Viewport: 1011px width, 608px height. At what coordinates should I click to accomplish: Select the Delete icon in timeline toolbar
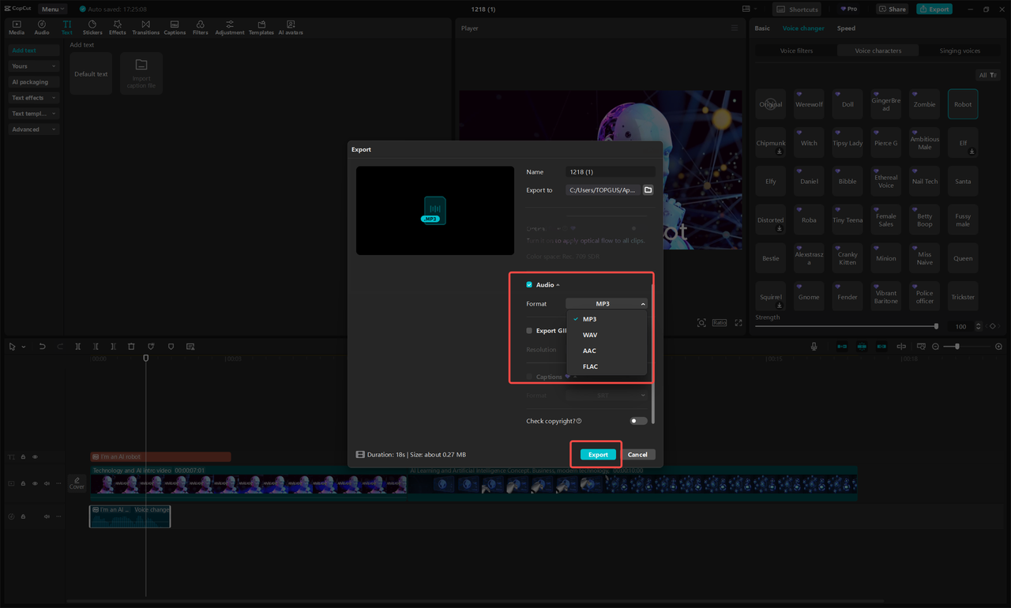click(x=132, y=346)
